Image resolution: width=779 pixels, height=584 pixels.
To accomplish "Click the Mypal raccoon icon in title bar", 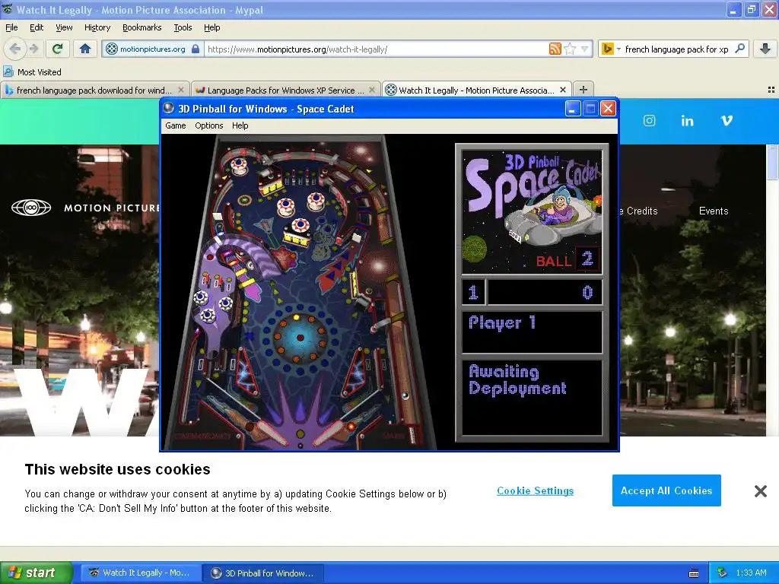I will (8, 9).
